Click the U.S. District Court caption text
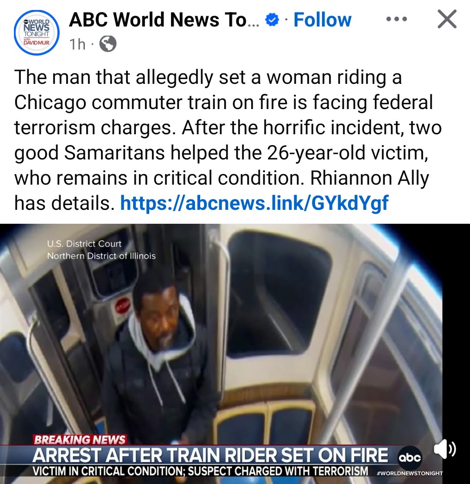This screenshot has width=470, height=484. [84, 244]
